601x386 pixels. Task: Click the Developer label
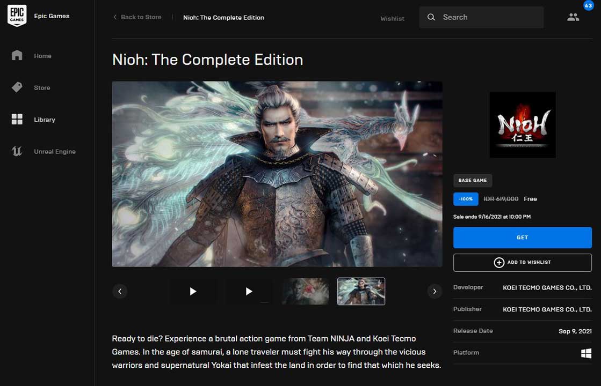(x=468, y=287)
